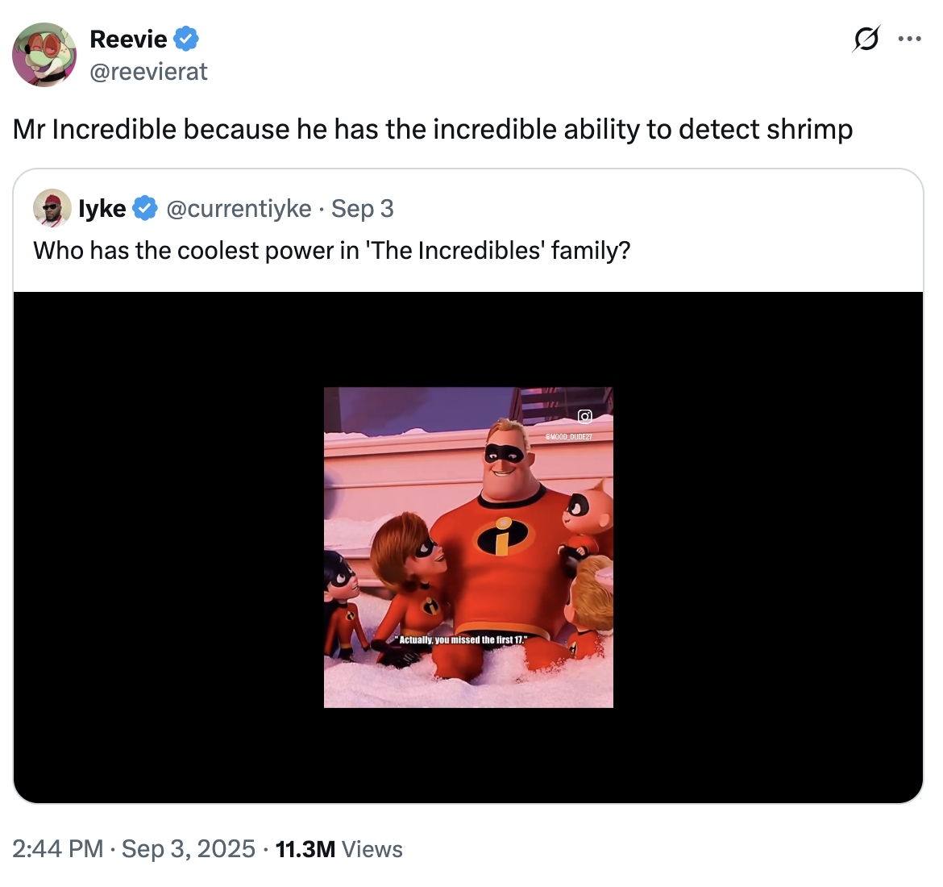Click the Instagram watermark on the video
Image resolution: width=943 pixels, height=887 pixels.
(584, 416)
